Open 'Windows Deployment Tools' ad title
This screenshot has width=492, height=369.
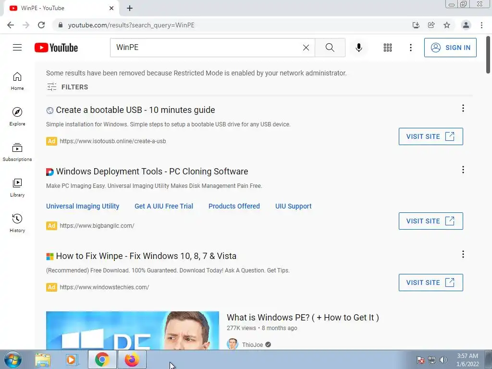(152, 172)
